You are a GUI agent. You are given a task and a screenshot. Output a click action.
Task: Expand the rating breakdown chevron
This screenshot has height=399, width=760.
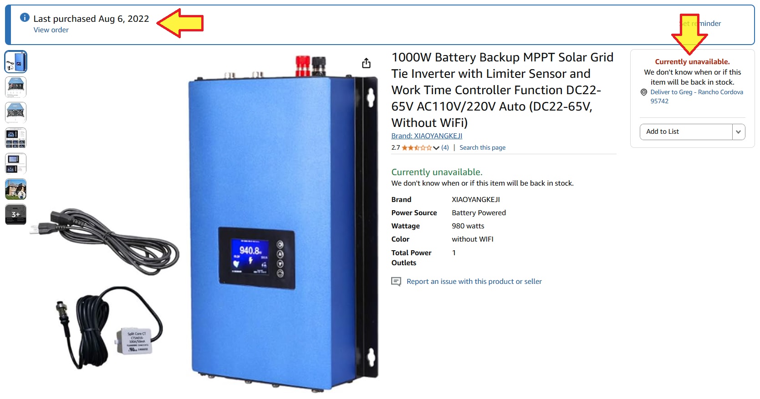[436, 148]
